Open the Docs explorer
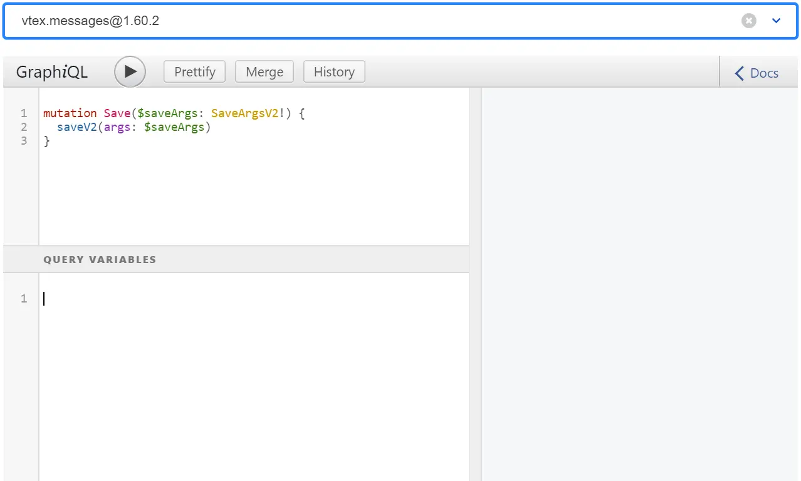801x481 pixels. (765, 73)
